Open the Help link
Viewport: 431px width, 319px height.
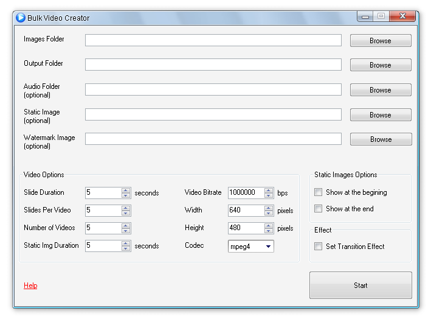coord(30,286)
